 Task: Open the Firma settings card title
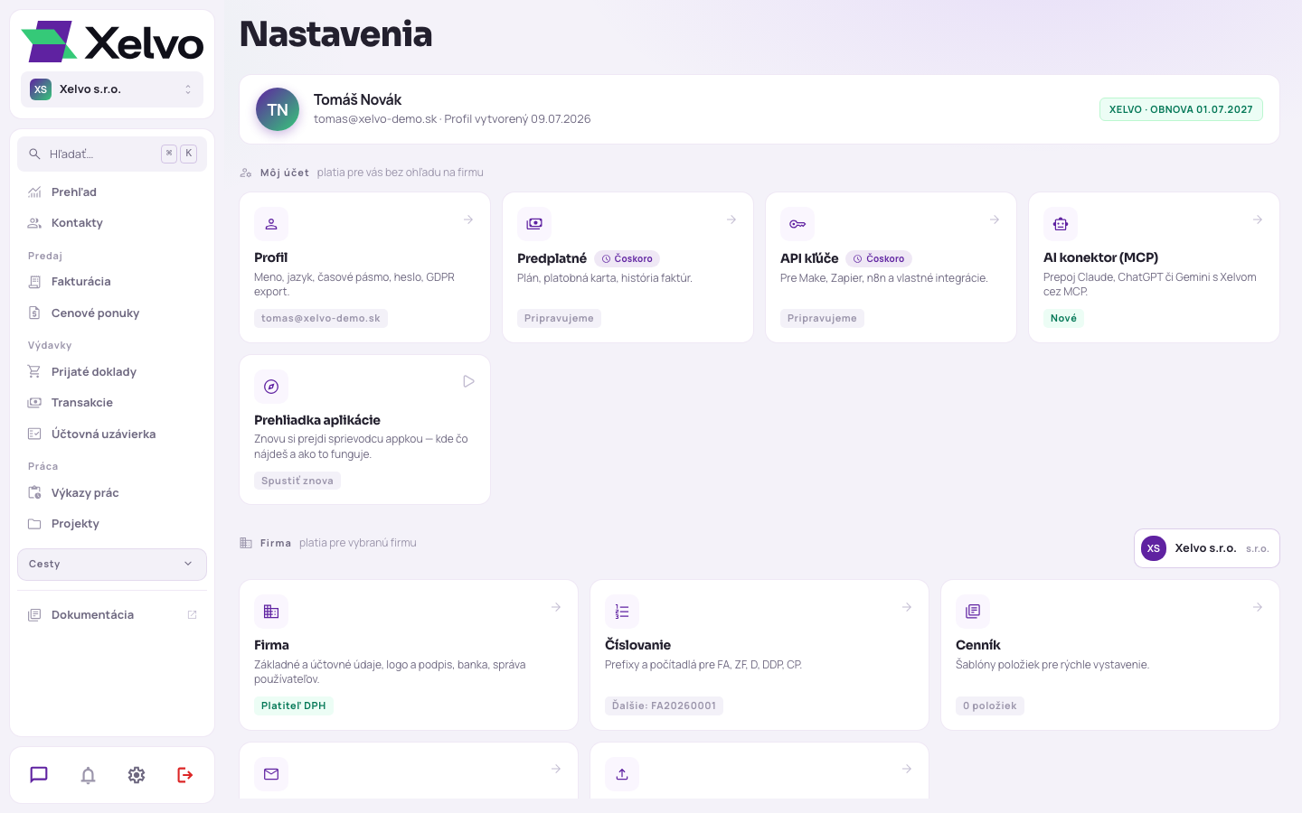click(x=271, y=645)
